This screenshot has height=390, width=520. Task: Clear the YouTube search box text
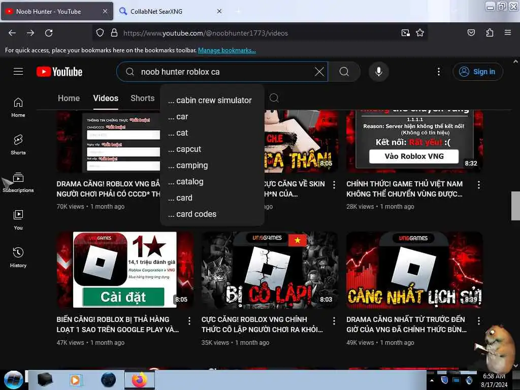tap(319, 72)
